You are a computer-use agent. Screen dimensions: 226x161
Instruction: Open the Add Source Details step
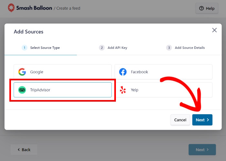190,48
